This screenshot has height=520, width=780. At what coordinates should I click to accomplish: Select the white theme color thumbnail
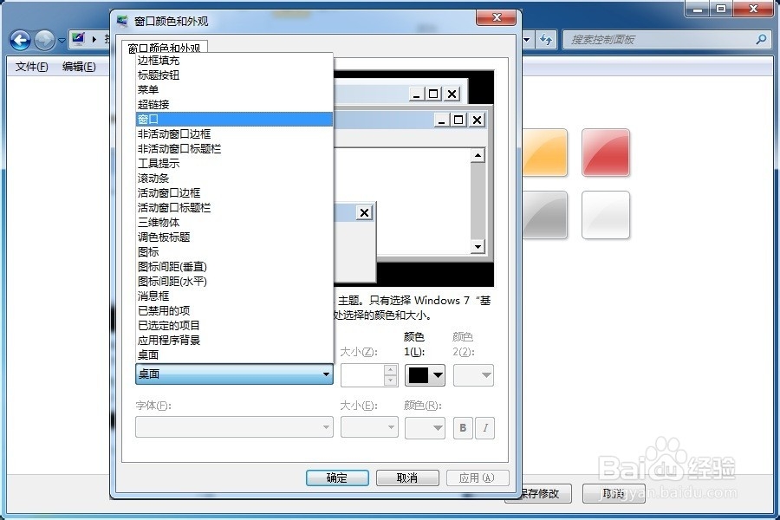pyautogui.click(x=606, y=216)
